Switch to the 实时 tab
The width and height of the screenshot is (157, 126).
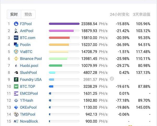(14, 14)
